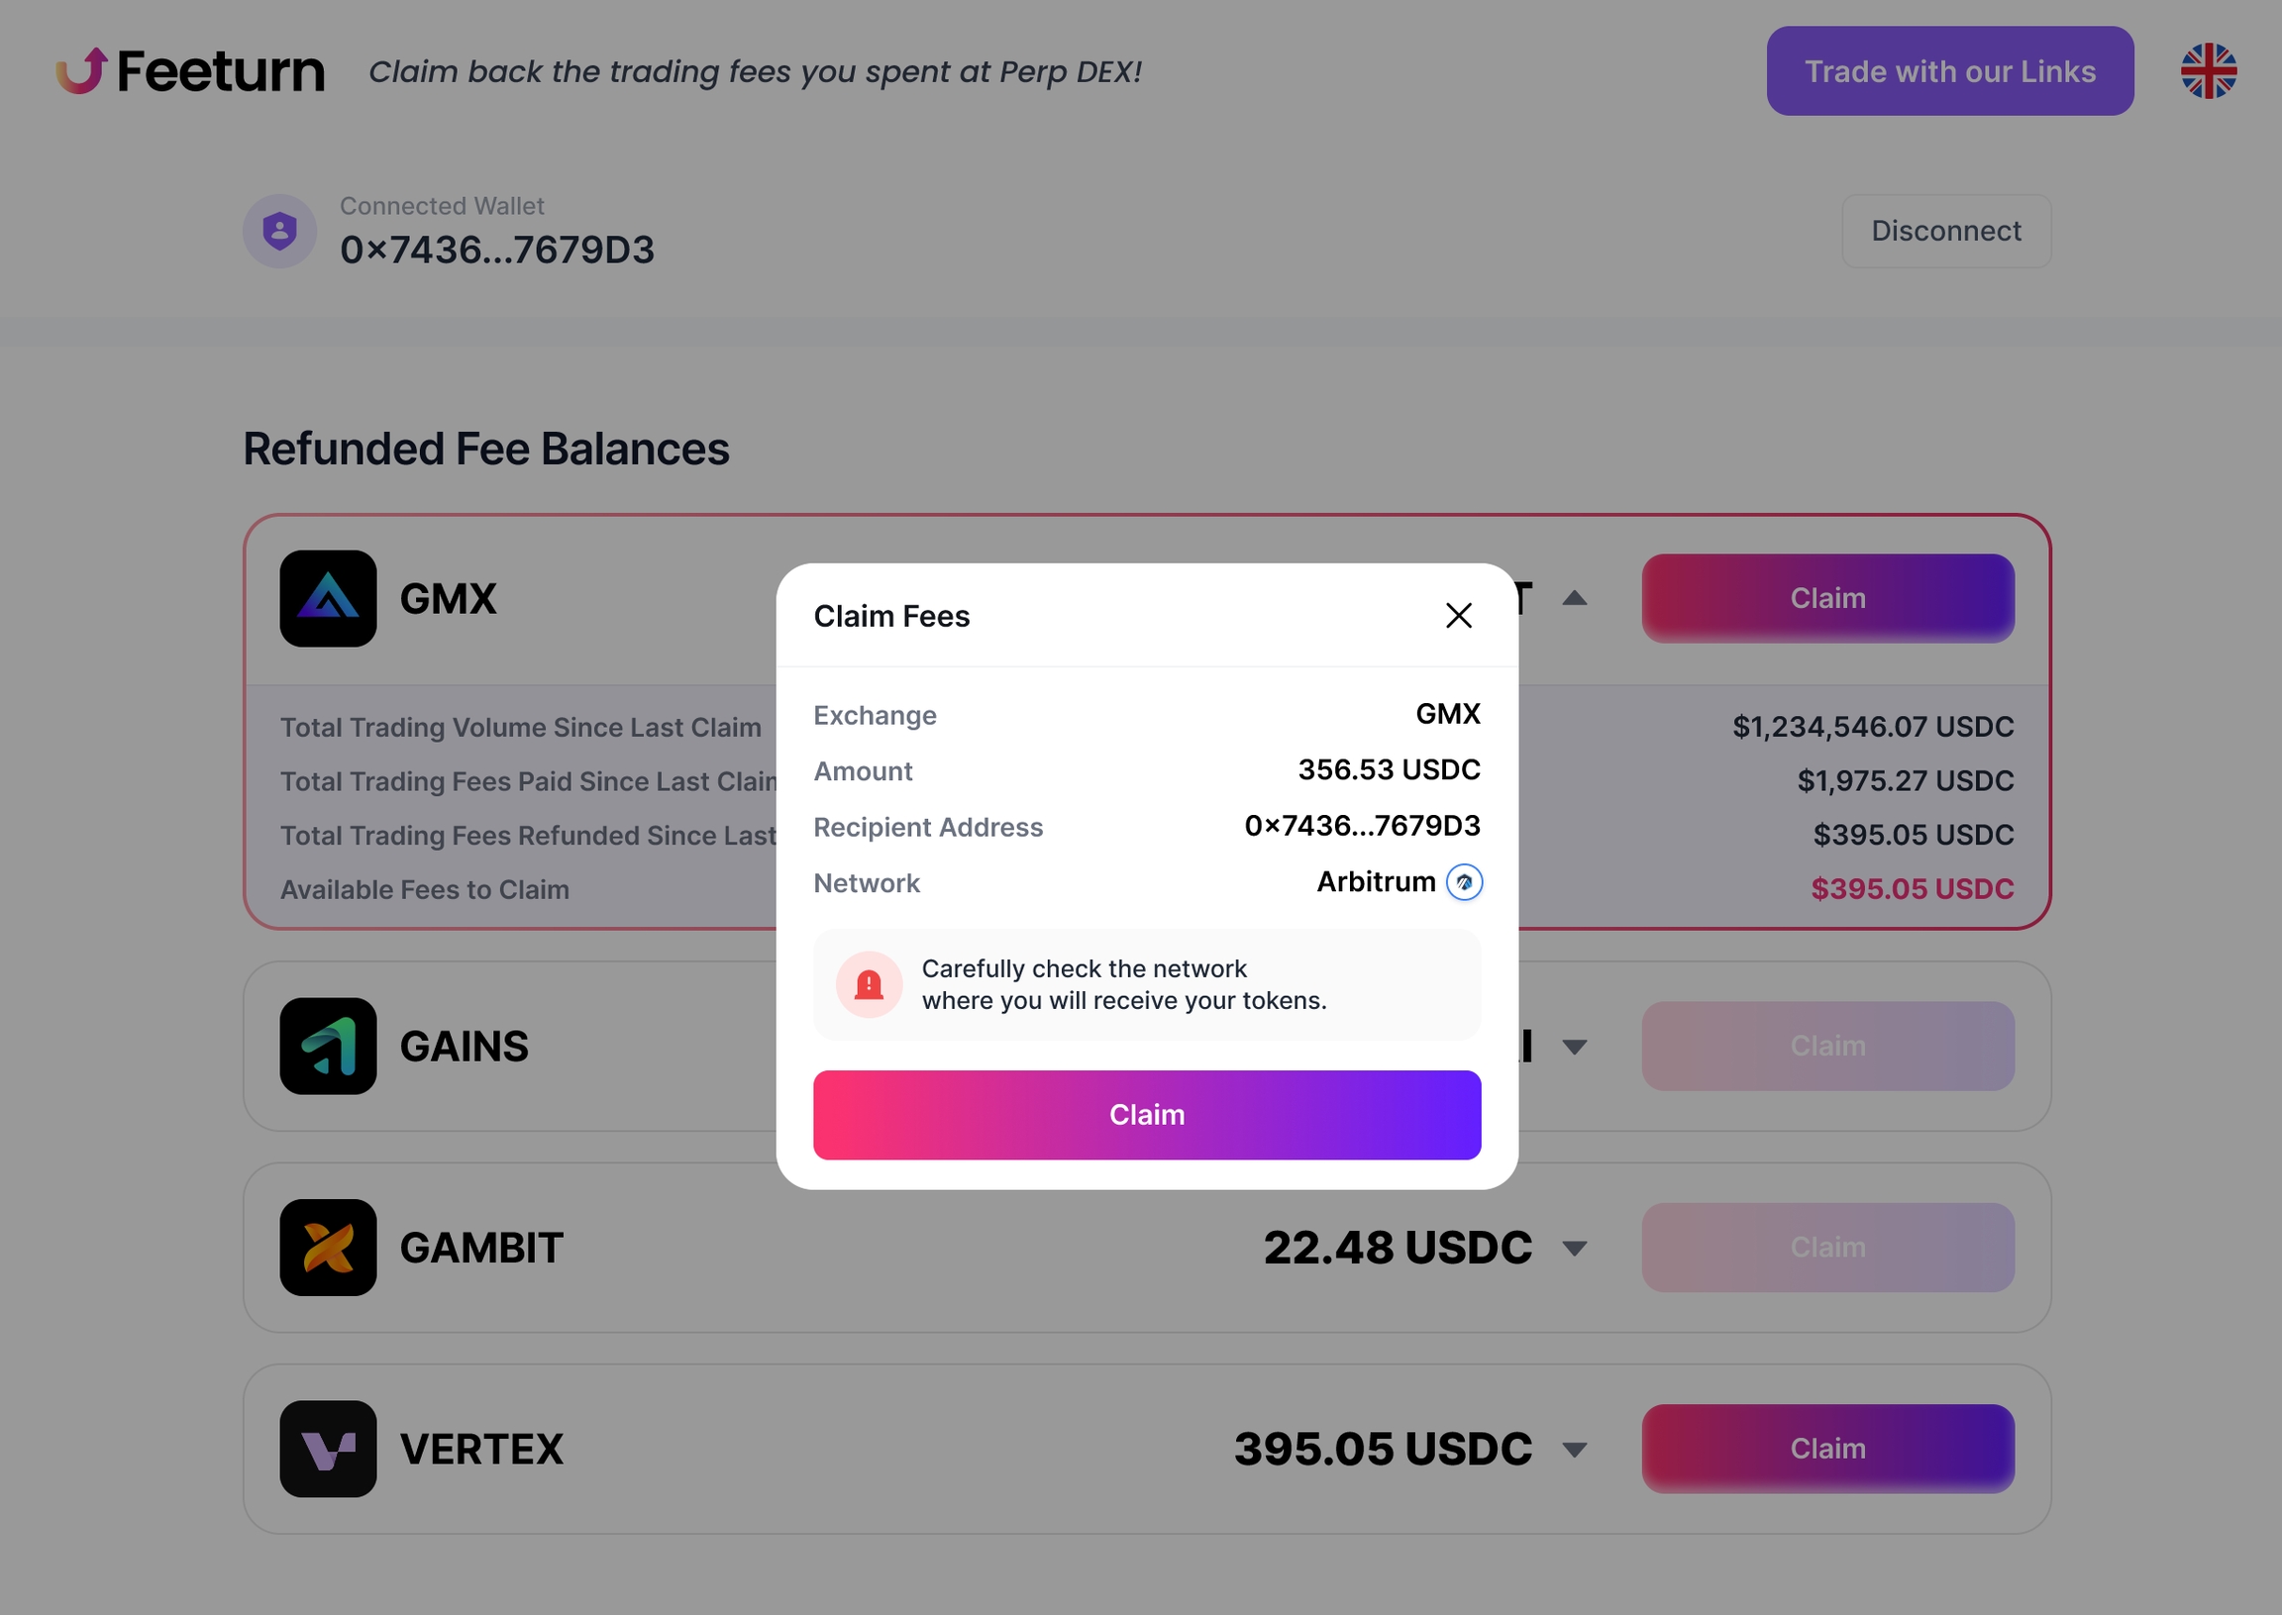
Task: Open the UK flag language selector
Action: (x=2209, y=71)
